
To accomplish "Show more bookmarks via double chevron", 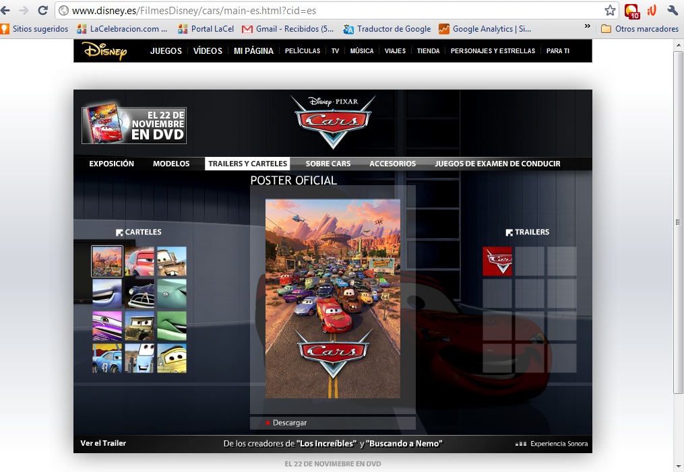I will click(587, 26).
